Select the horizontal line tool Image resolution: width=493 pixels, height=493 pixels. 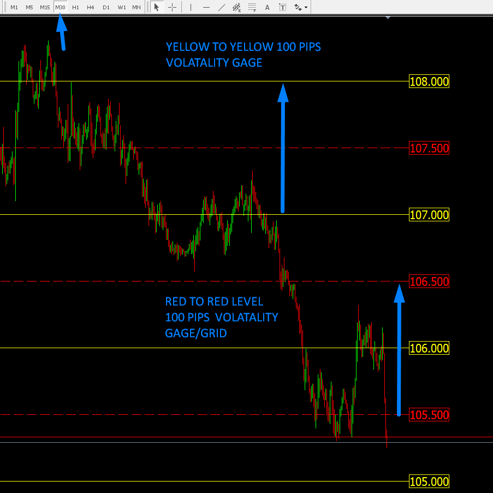206,7
